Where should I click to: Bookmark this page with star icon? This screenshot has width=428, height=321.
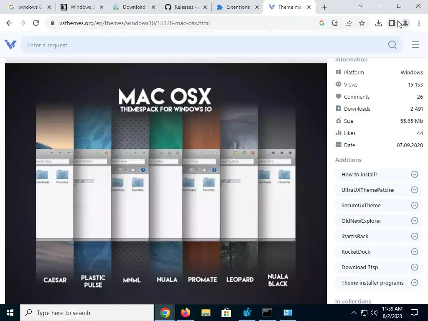[x=362, y=23]
